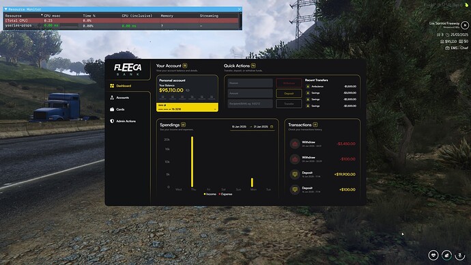Click the Cards briefcase icon
Screen dimensions: 471x265
pyautogui.click(x=112, y=109)
